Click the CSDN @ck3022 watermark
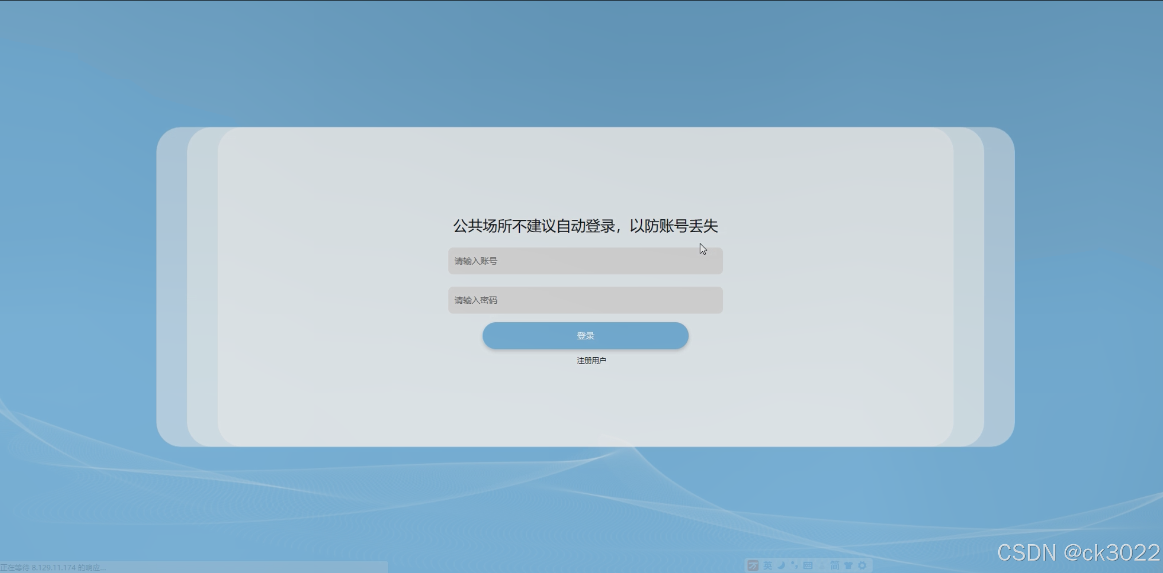The height and width of the screenshot is (573, 1163). (x=1078, y=552)
